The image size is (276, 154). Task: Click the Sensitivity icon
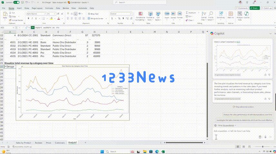(221, 14)
